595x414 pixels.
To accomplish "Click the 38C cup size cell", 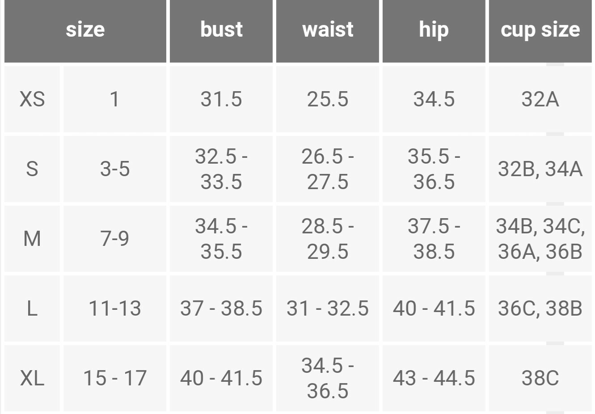I will pyautogui.click(x=540, y=378).
